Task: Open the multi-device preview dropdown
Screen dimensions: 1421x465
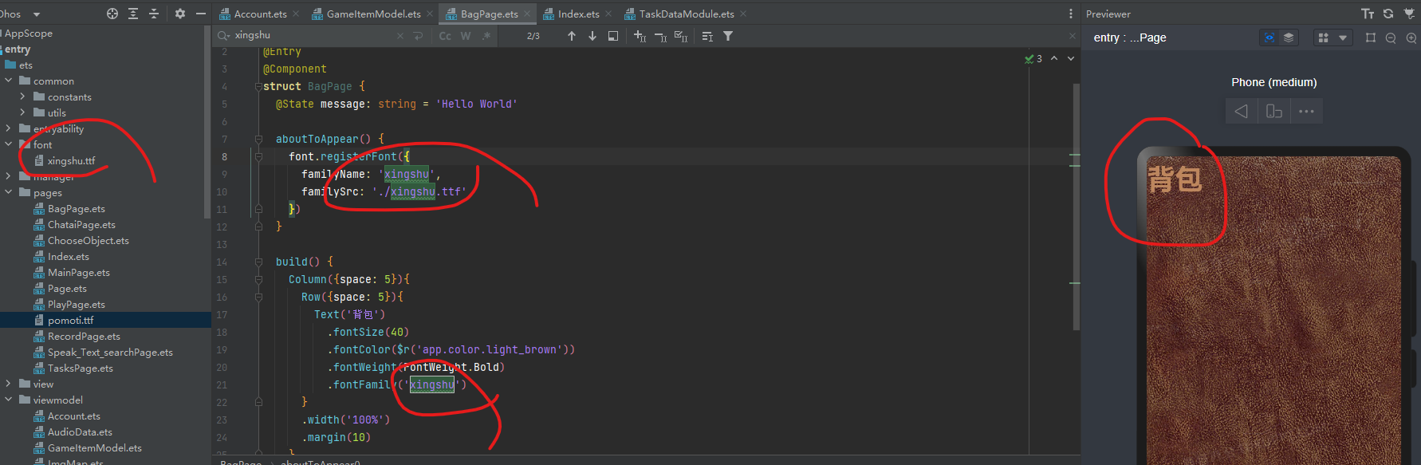Action: (1332, 37)
